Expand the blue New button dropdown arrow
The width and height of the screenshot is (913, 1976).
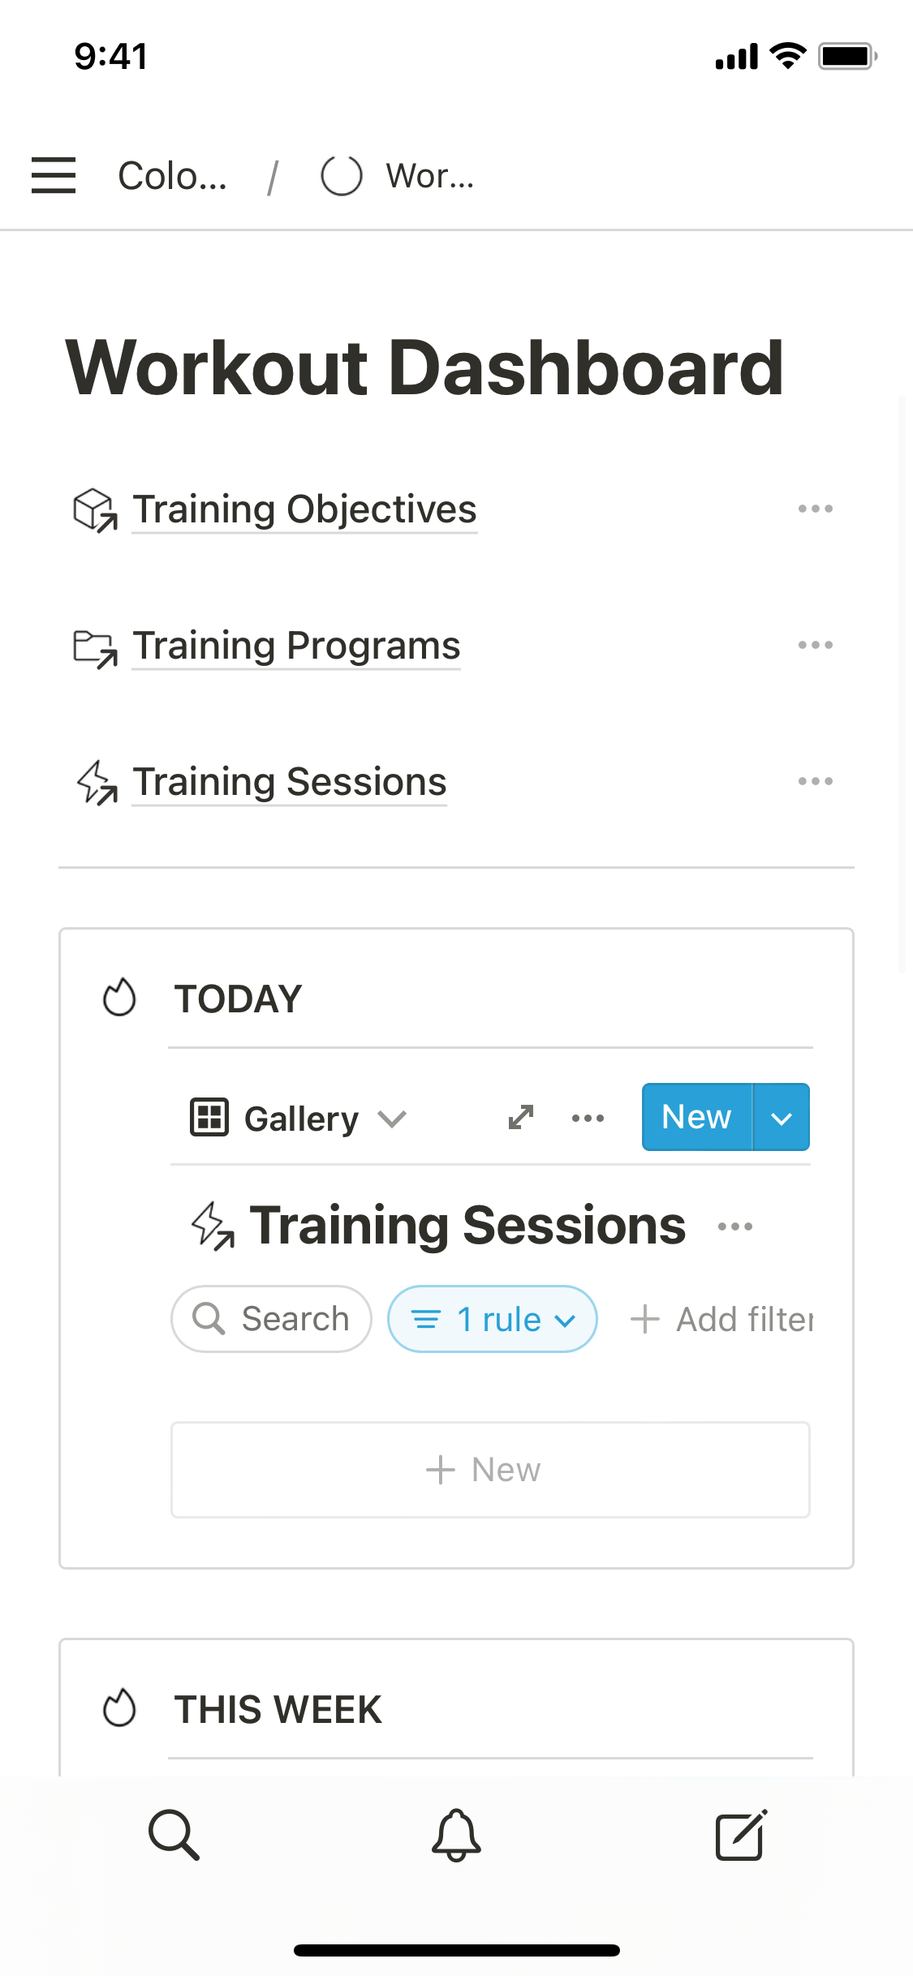(781, 1118)
